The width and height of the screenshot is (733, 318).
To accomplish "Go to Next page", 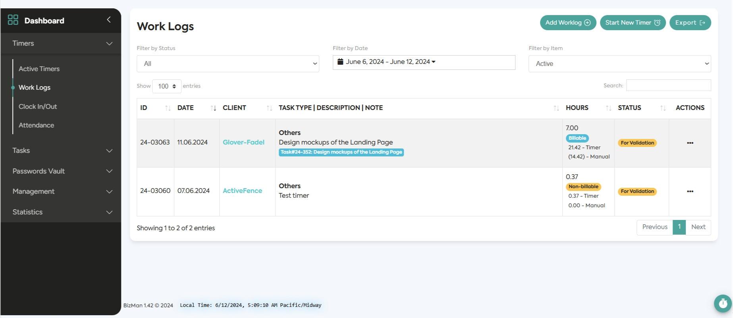I will pos(698,227).
